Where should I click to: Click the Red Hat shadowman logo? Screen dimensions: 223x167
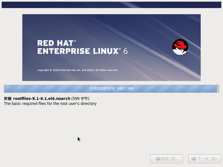click(180, 47)
